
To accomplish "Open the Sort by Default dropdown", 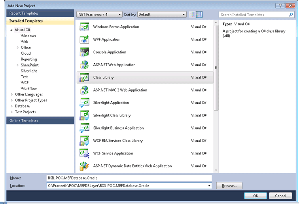I will [162, 15].
